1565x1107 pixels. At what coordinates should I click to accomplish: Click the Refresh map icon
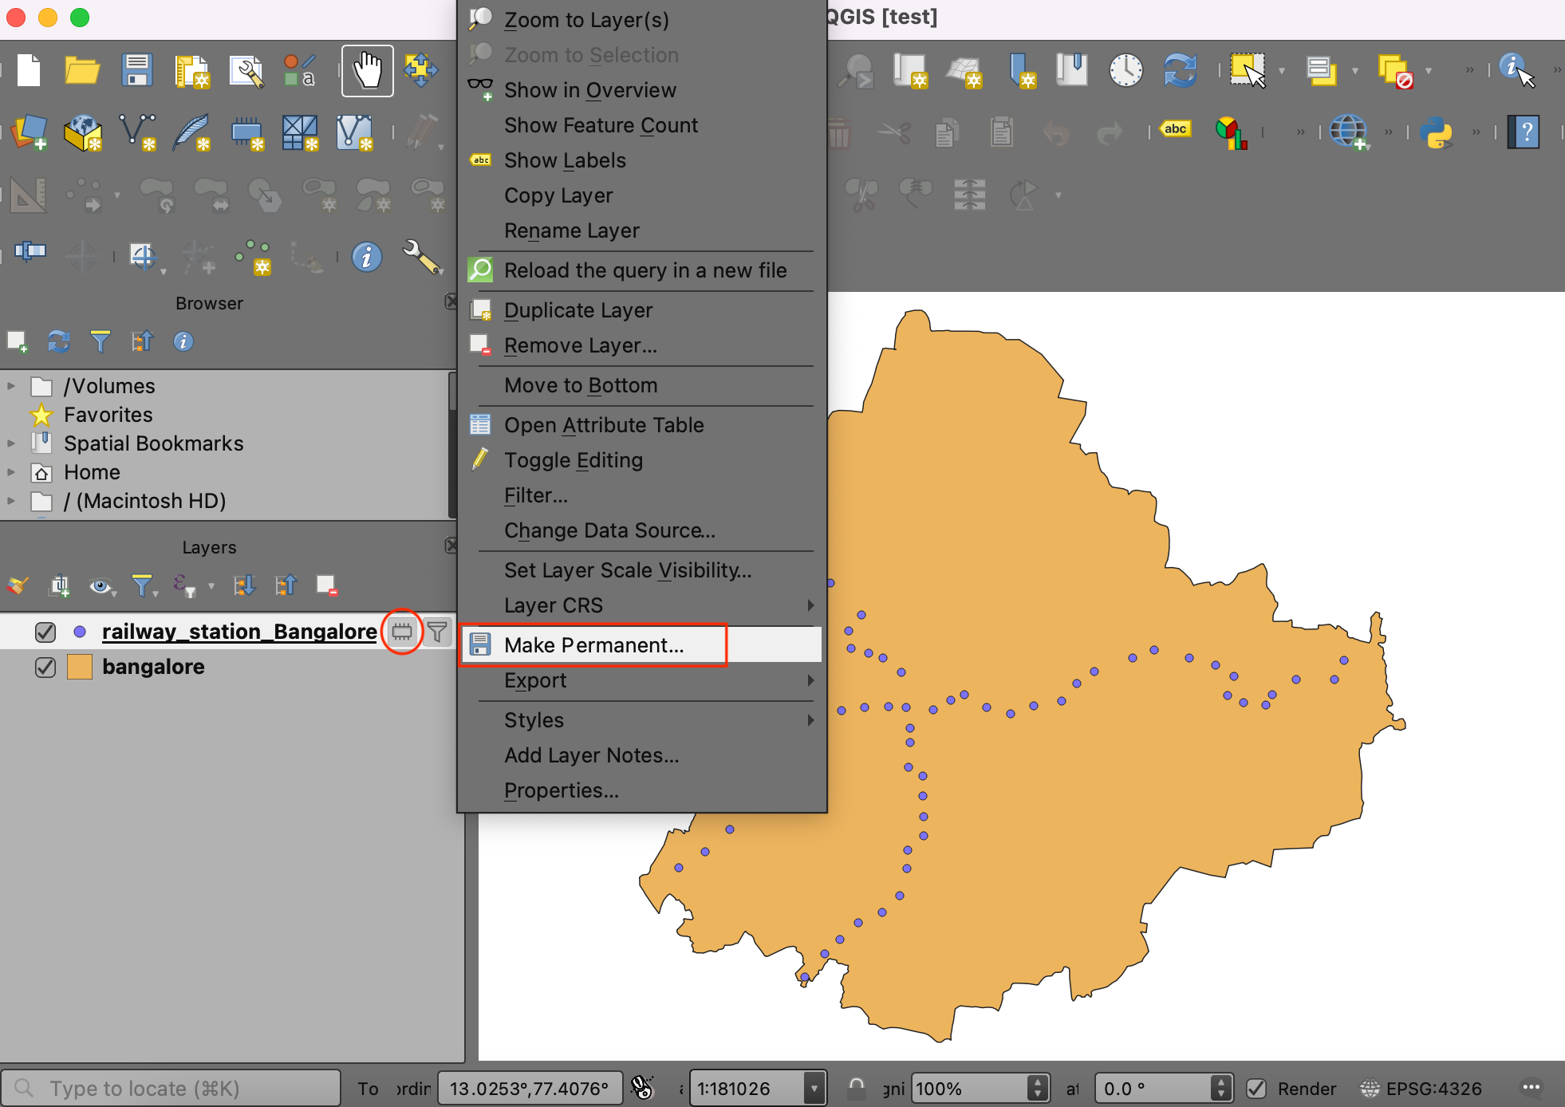(x=1181, y=70)
